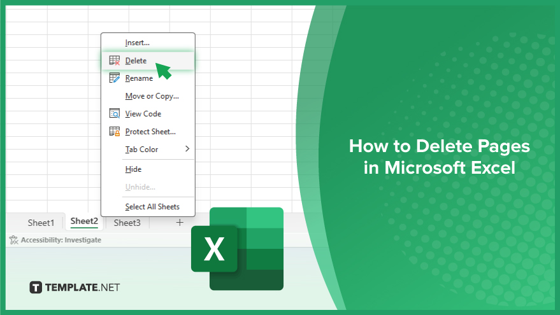Click the disabled Unhide... entry
This screenshot has width=560, height=315.
[148, 187]
